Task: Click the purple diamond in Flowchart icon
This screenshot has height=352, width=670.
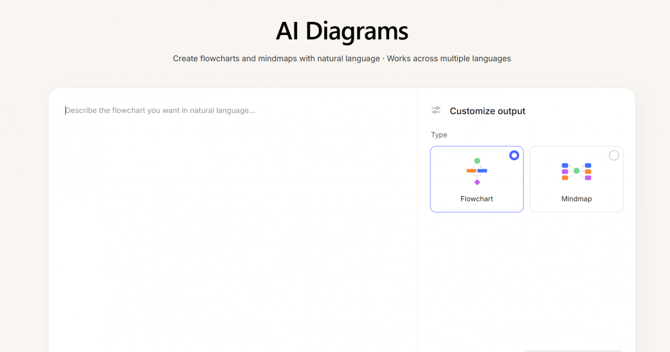Action: (477, 182)
